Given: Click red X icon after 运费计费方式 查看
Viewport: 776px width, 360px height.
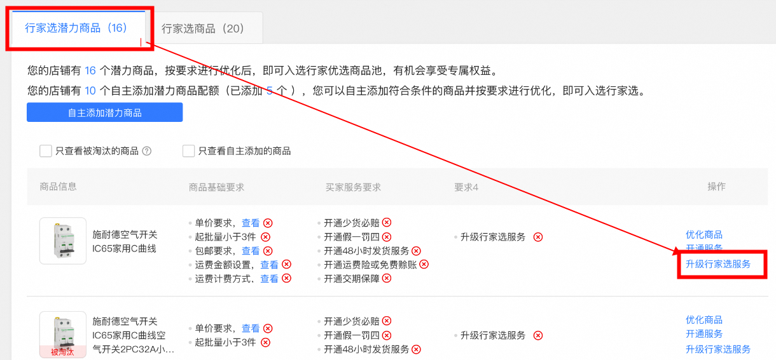Looking at the screenshot, I should [286, 278].
